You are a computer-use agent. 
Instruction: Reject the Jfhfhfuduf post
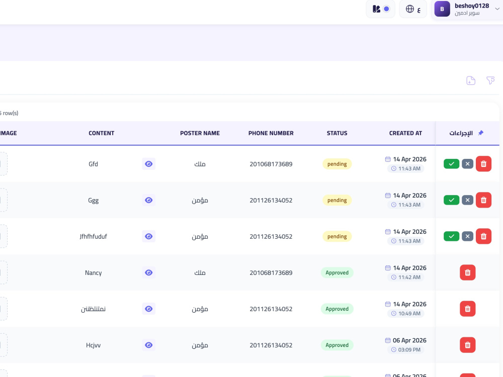467,236
